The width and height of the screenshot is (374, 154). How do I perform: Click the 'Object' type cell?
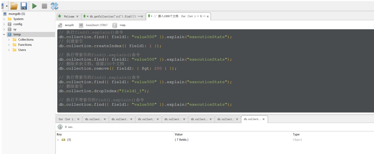tap(297, 140)
